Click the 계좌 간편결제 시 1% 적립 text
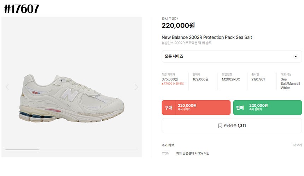304x176 pixels. pos(193,153)
